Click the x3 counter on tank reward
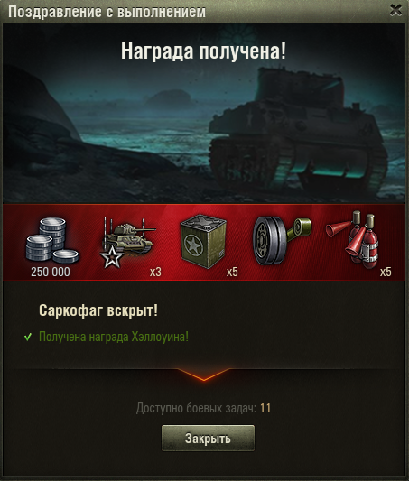This screenshot has width=409, height=481. (155, 273)
